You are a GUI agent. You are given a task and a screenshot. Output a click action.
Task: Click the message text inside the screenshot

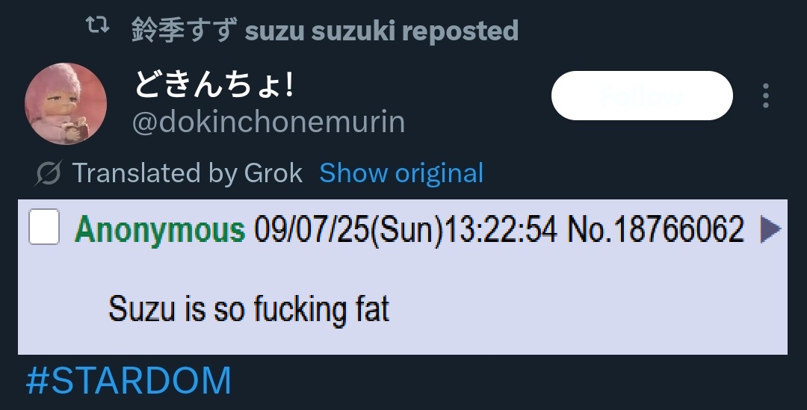(x=249, y=309)
